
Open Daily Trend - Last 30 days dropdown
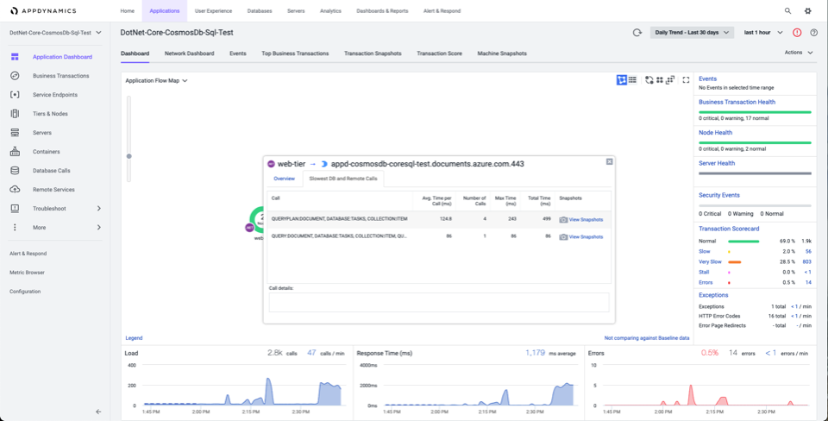tap(692, 33)
